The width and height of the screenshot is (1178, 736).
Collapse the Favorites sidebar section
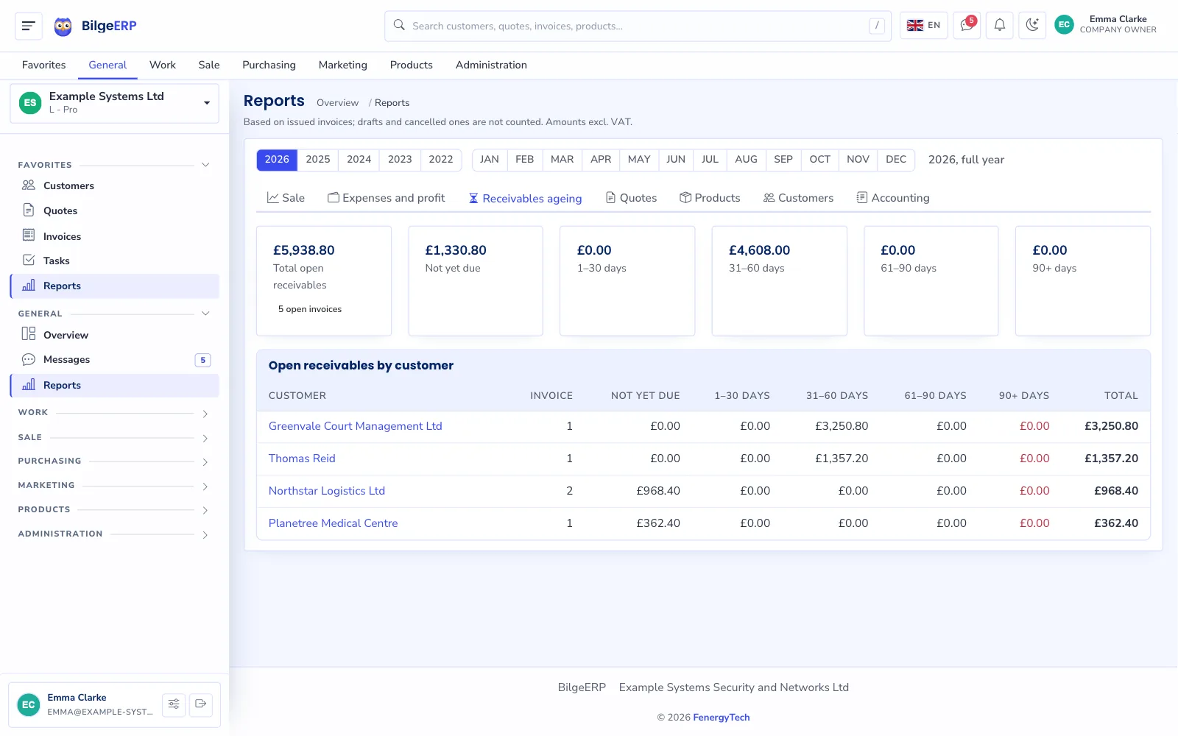(x=205, y=165)
